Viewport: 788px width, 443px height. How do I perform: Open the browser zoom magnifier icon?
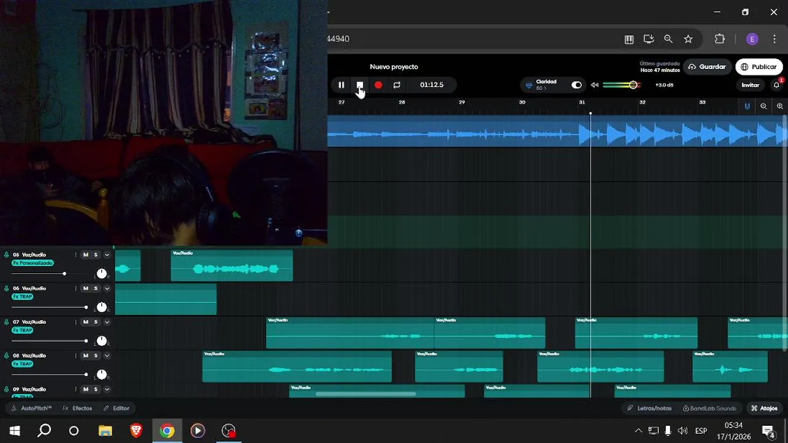click(669, 39)
